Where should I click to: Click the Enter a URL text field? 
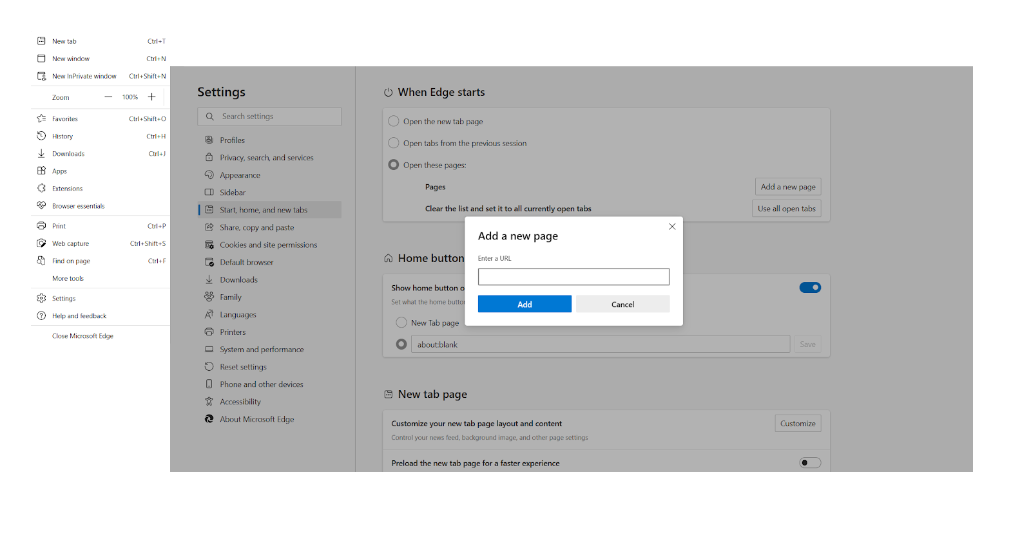click(573, 277)
